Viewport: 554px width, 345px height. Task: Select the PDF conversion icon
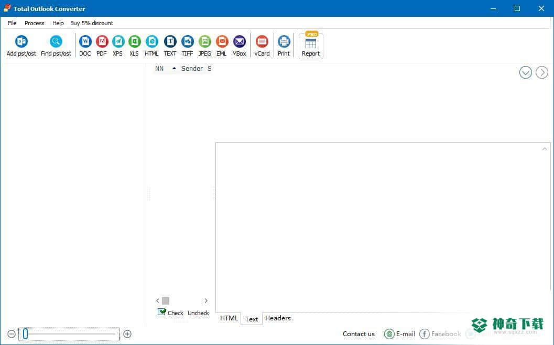point(102,42)
